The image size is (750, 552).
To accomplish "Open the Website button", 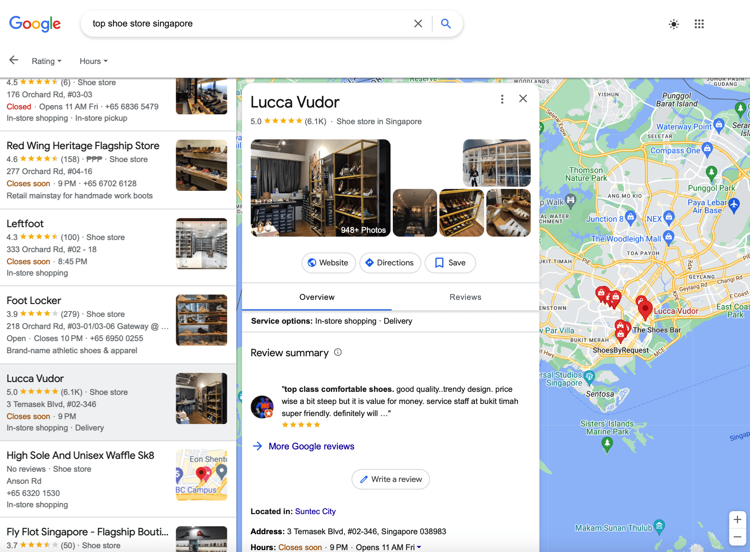I will (328, 263).
